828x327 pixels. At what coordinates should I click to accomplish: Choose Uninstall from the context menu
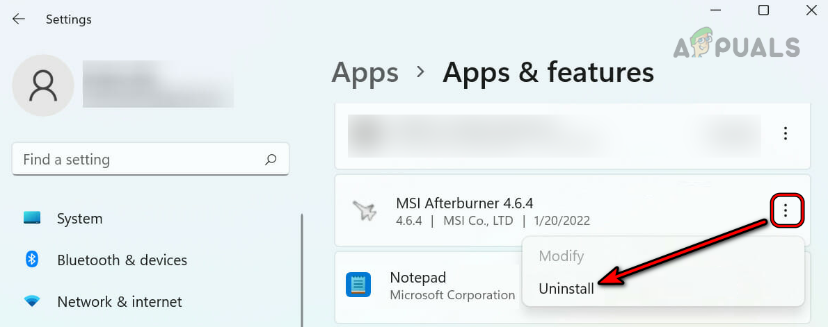(x=566, y=289)
